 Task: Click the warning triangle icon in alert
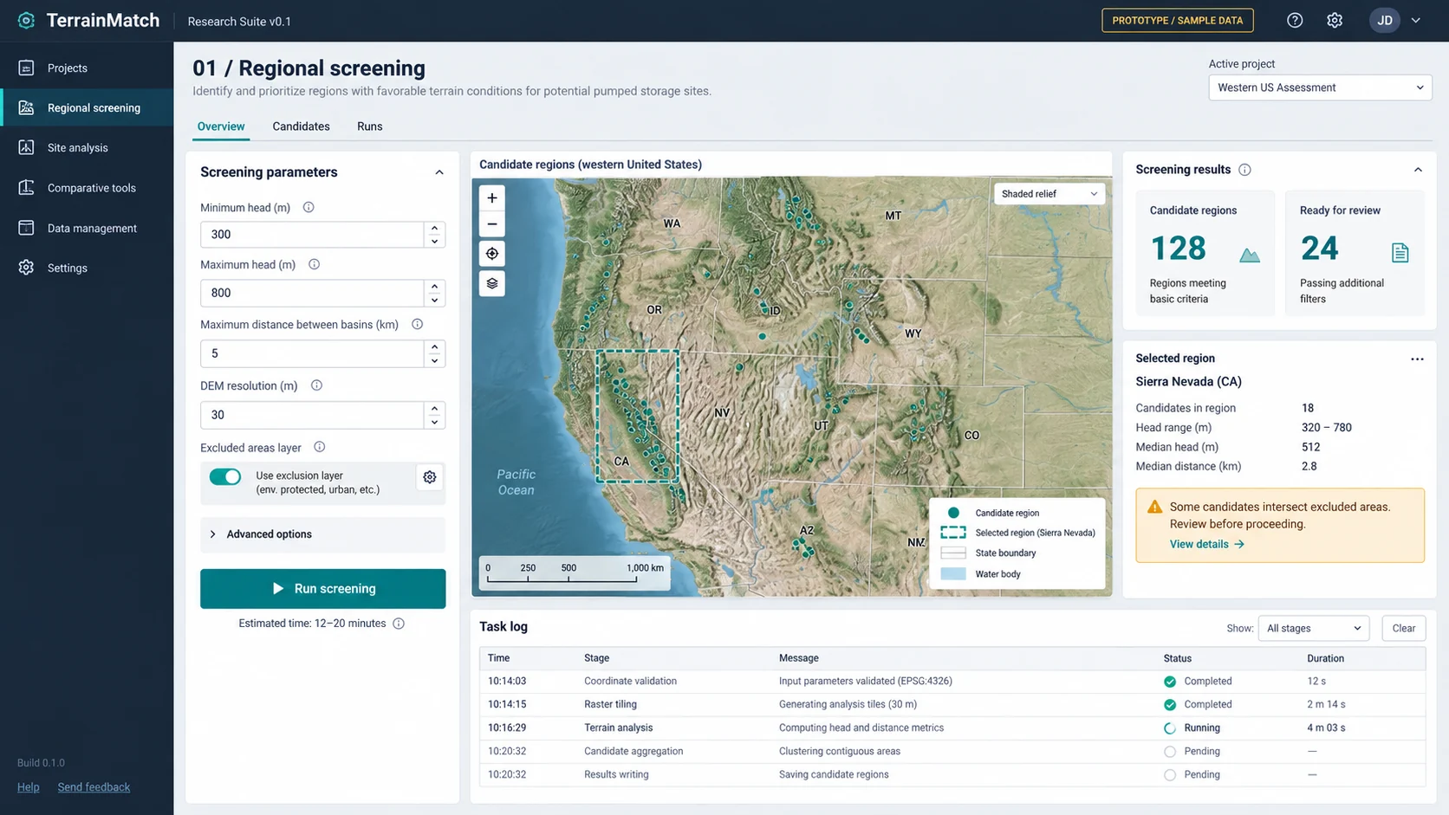coord(1154,507)
